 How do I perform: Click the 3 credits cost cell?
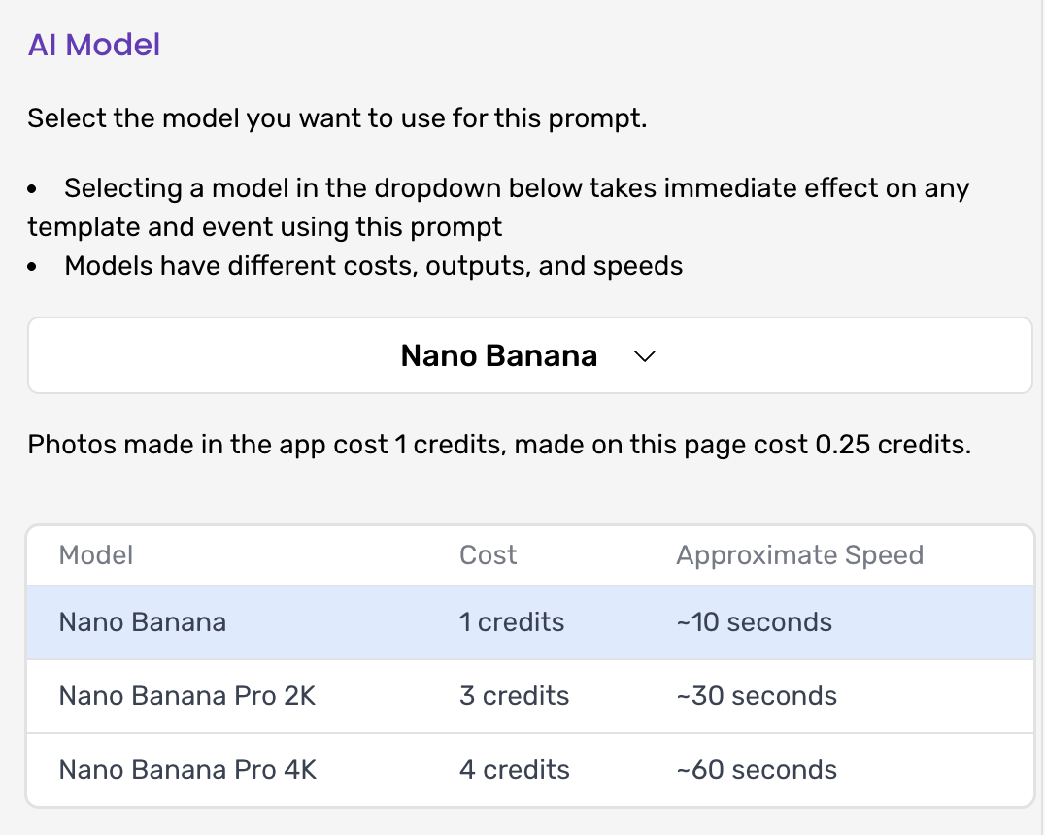coord(514,696)
